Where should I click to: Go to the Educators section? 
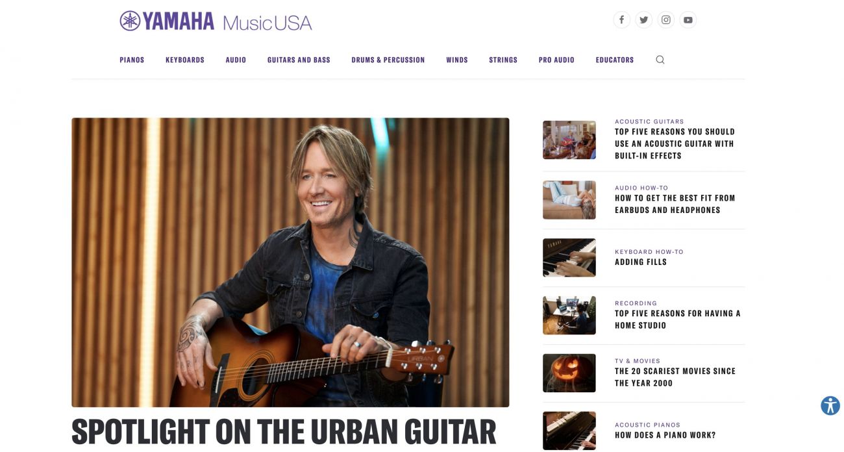[615, 60]
